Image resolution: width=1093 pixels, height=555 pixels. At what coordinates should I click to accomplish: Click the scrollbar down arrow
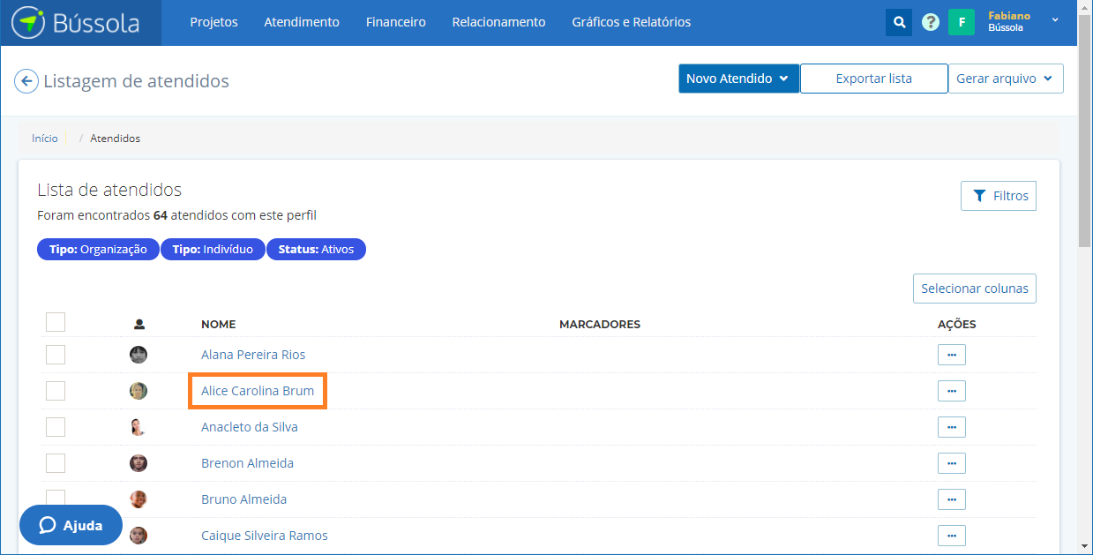tap(1085, 546)
